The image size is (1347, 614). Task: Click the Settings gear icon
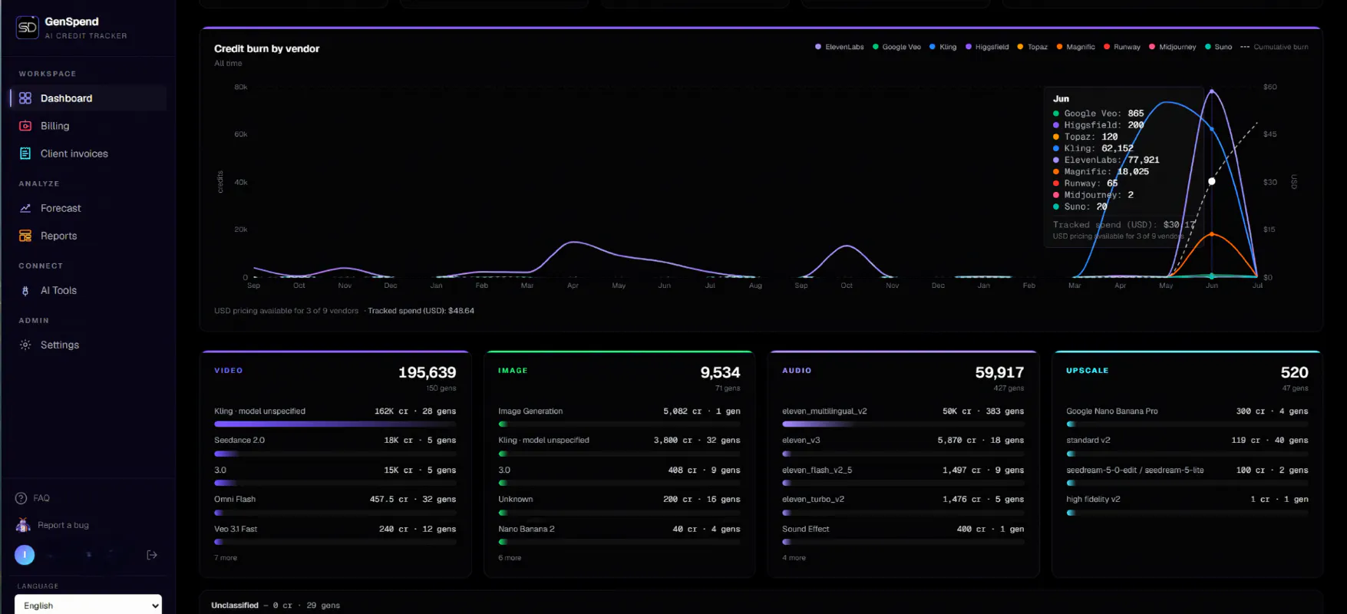25,345
